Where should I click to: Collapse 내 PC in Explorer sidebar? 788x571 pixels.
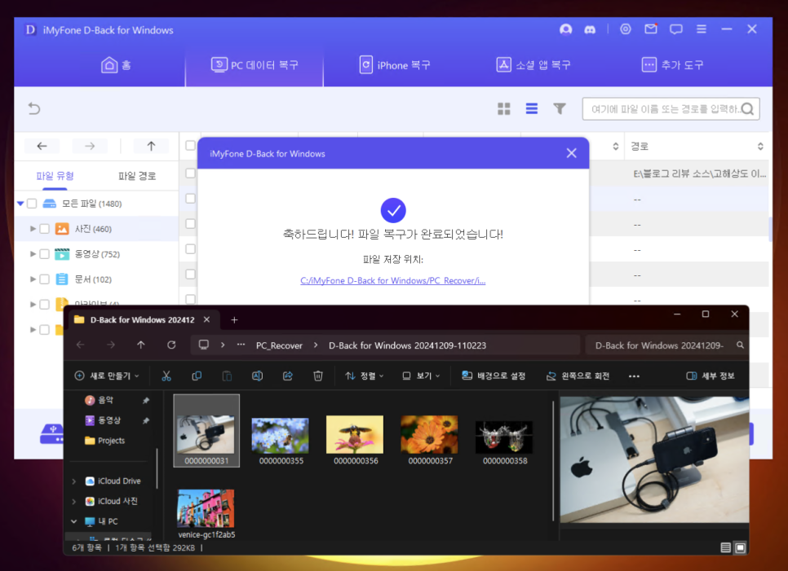click(74, 521)
